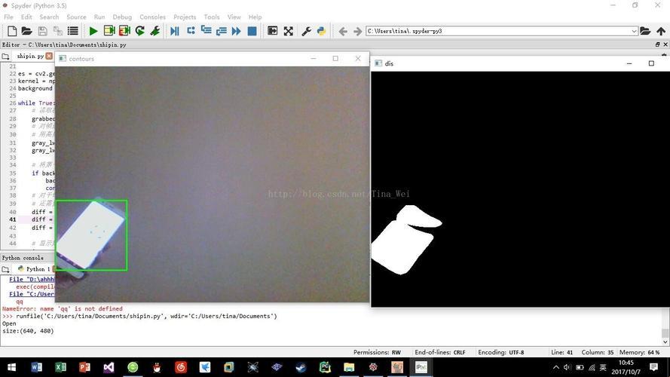Click the 'while True' code line
670x377 pixels.
click(36, 103)
